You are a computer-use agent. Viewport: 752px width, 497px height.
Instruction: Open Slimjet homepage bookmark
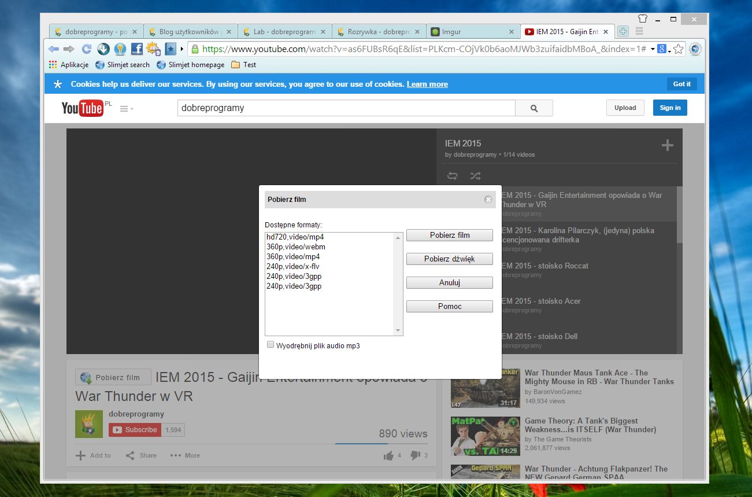click(190, 65)
